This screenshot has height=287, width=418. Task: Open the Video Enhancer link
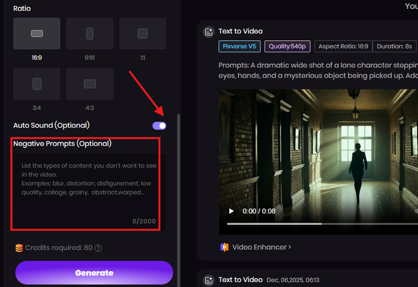(261, 247)
